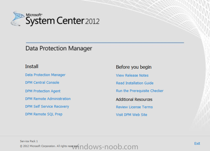Click the Additional Resources heading
Image resolution: width=210 pixels, height=151 pixels.
[x=134, y=99]
